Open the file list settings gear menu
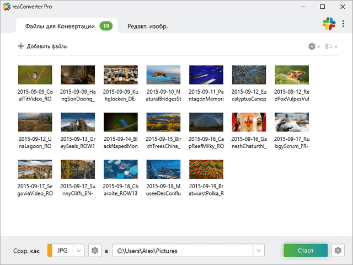353x265 pixels. coord(314,46)
